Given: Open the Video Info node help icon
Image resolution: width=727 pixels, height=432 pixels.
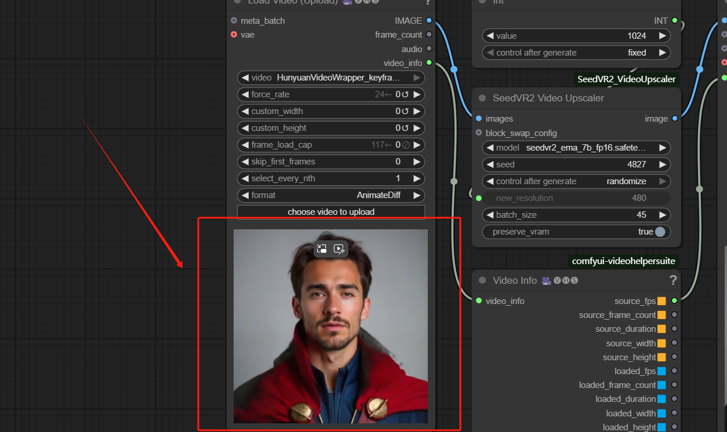Looking at the screenshot, I should pos(673,280).
